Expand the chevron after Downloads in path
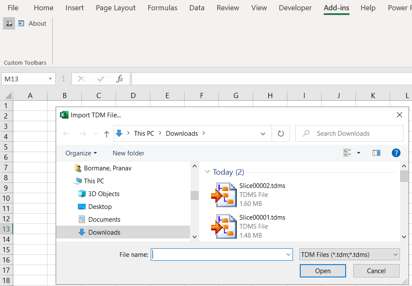The width and height of the screenshot is (412, 286). 203,133
